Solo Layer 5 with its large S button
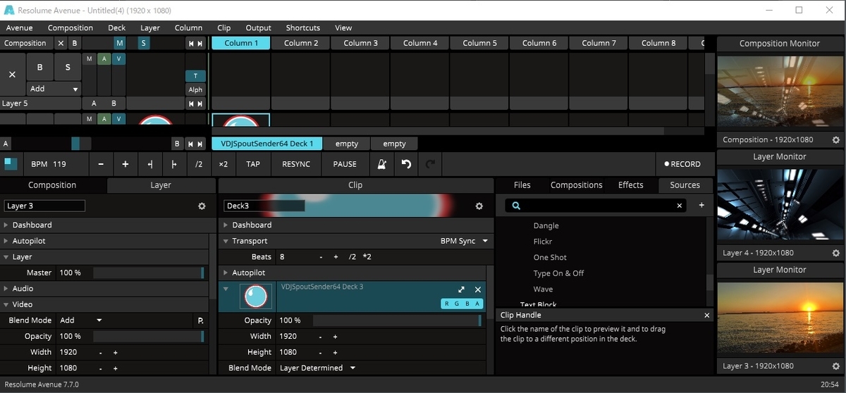Viewport: 846px width, 393px height. click(x=68, y=68)
